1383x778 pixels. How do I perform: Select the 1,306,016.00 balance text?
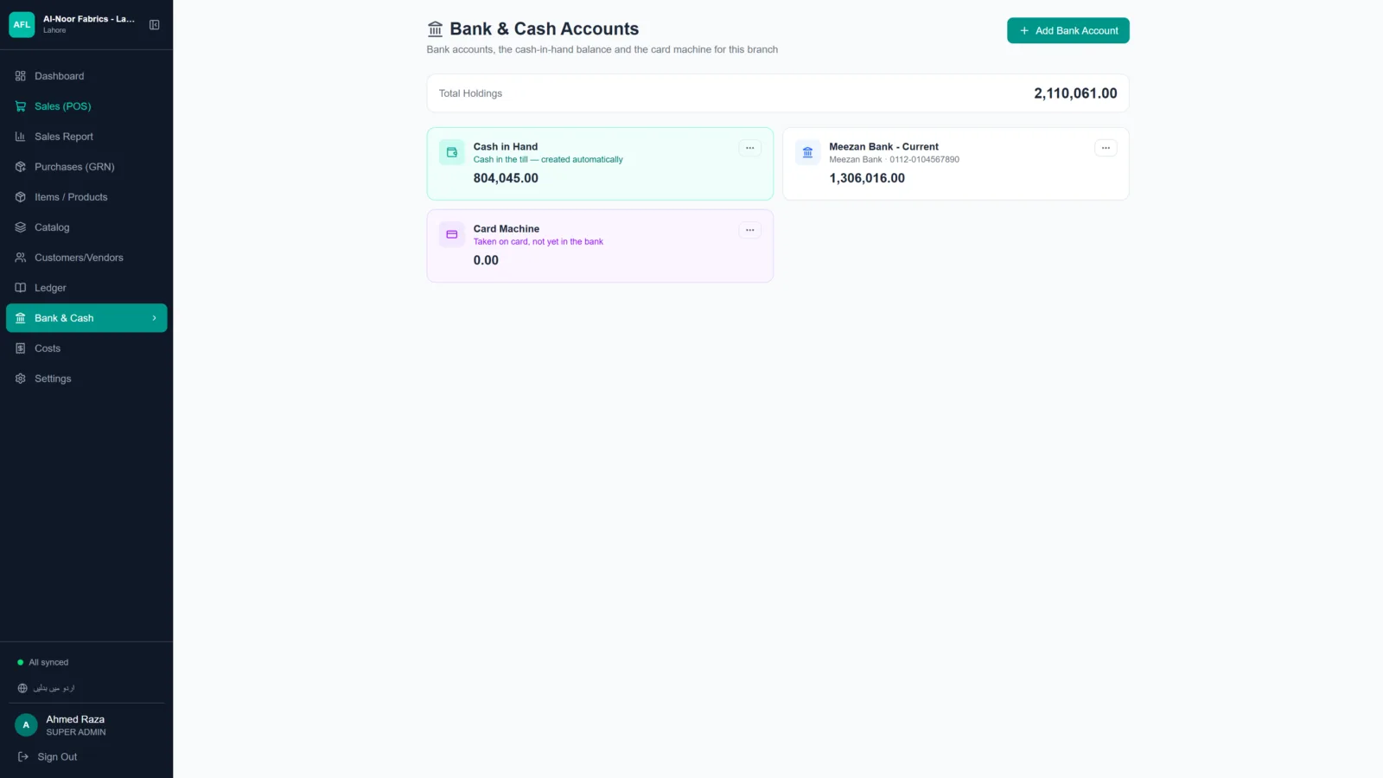867,178
